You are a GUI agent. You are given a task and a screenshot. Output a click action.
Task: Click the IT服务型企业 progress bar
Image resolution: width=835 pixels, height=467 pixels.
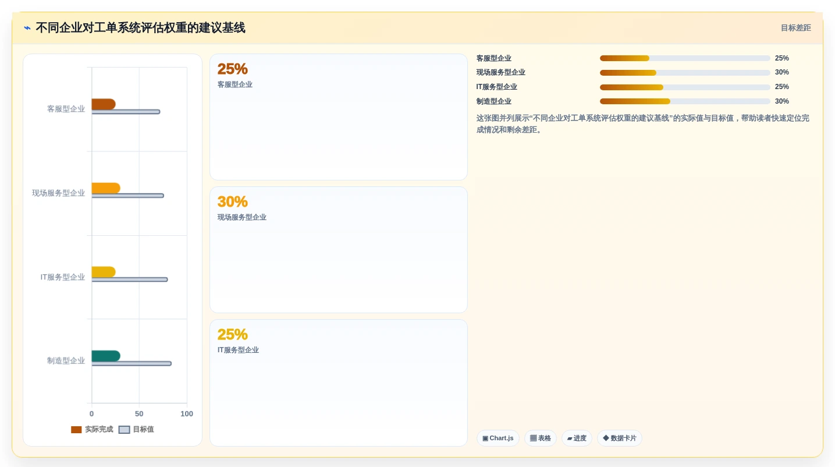[x=685, y=87]
